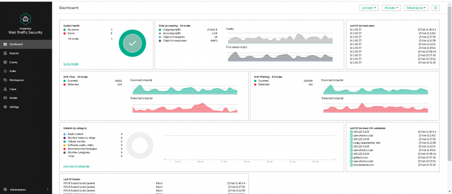Open the Nodes section

coord(26,98)
